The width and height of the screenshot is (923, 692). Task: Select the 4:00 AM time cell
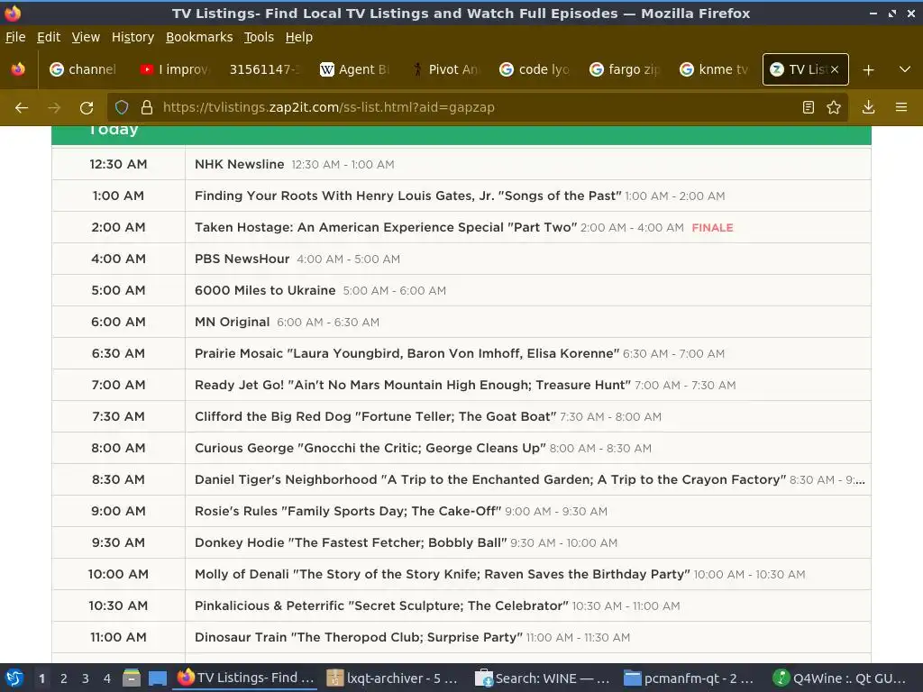tap(118, 259)
